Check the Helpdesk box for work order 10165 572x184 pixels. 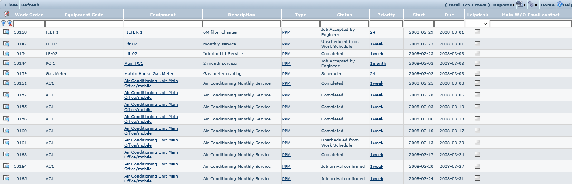point(477,178)
